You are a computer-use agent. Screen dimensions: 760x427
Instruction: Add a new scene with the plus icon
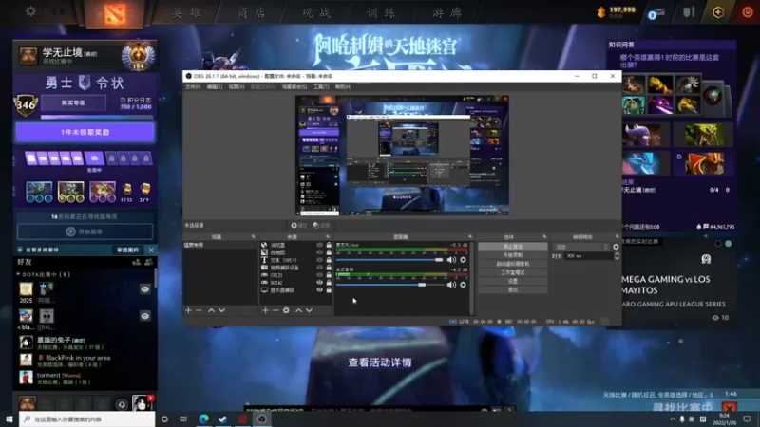tap(188, 310)
